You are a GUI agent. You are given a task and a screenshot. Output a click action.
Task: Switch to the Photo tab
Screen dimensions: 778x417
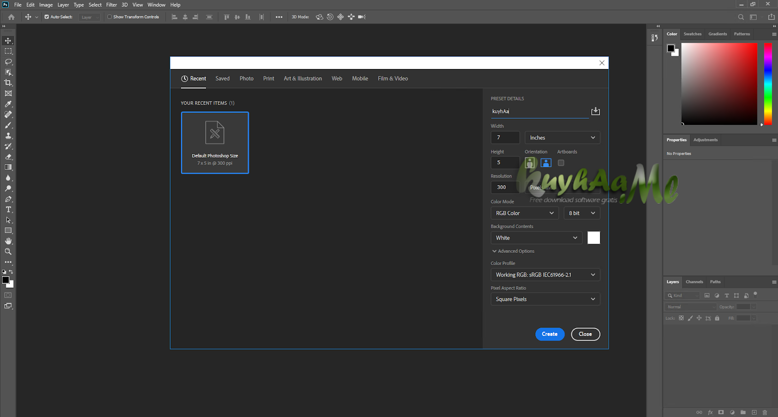(247, 78)
